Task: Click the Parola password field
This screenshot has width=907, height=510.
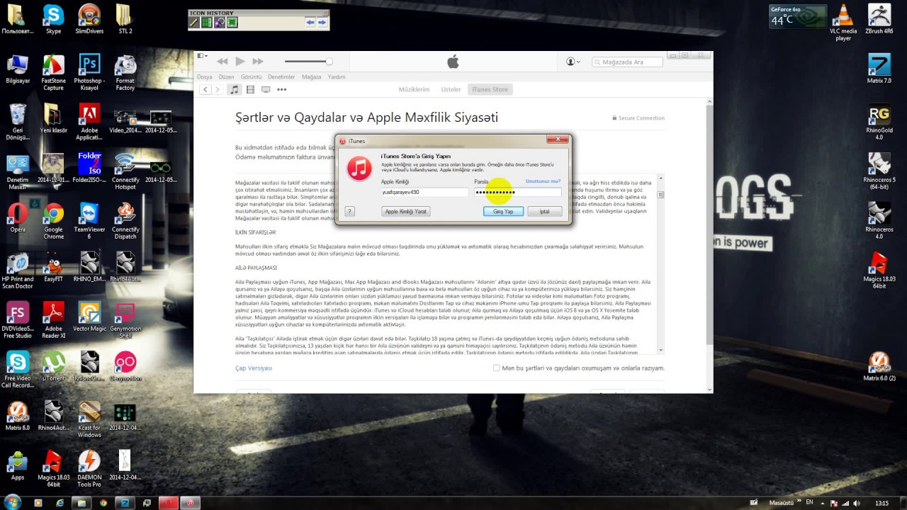Action: tap(518, 192)
